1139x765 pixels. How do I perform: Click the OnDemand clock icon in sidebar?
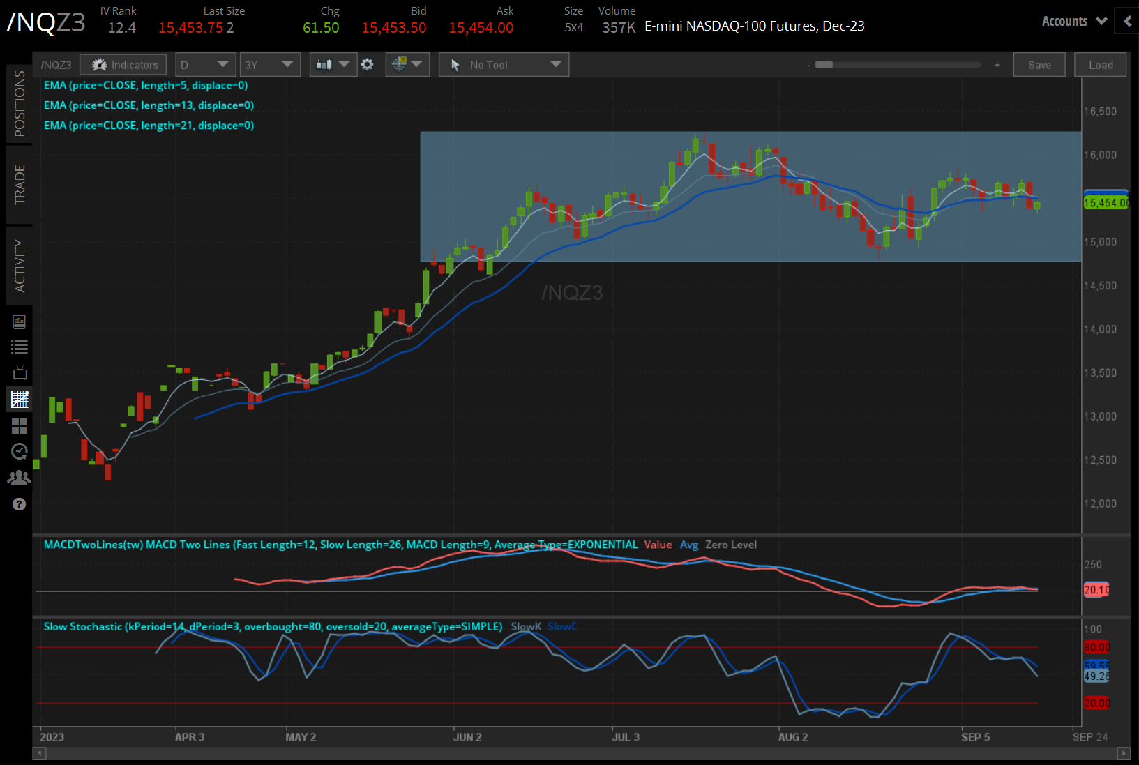(20, 452)
